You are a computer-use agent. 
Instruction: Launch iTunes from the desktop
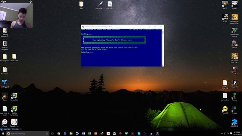pyautogui.click(x=5, y=123)
